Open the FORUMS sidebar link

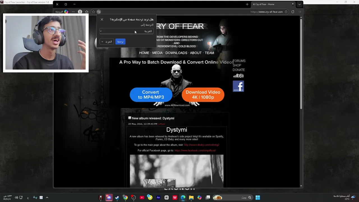click(x=239, y=61)
